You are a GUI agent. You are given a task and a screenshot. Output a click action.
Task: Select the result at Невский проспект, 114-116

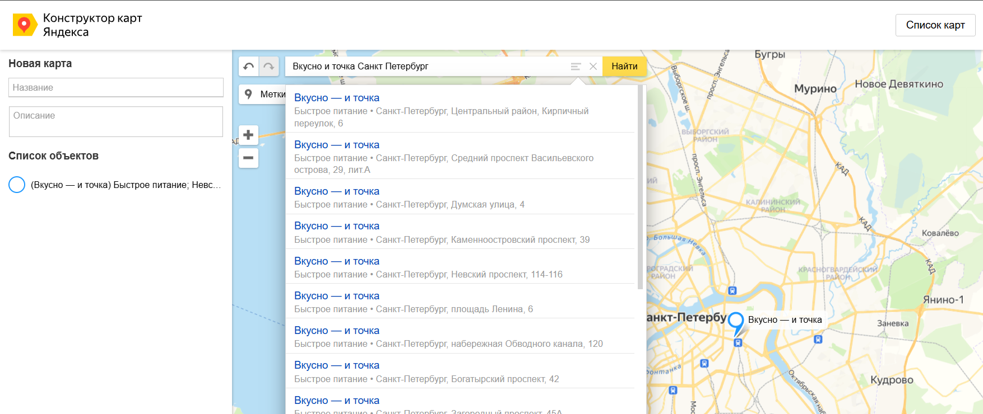[460, 266]
